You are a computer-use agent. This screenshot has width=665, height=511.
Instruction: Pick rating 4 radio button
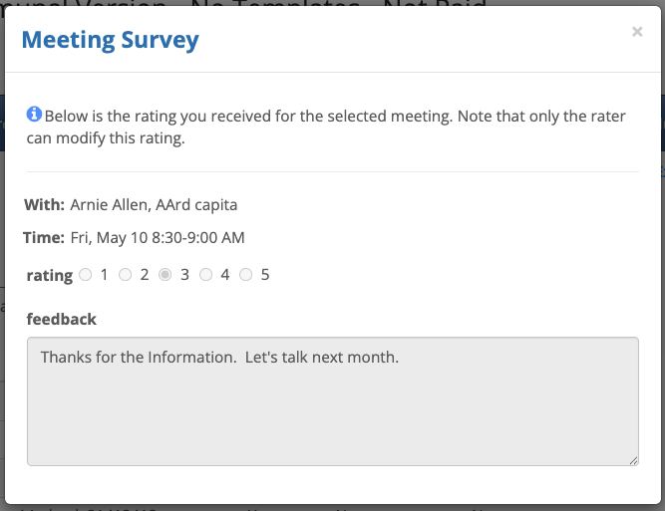[205, 275]
